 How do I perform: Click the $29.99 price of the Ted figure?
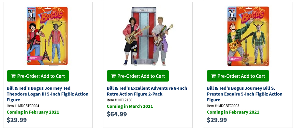click(x=17, y=120)
